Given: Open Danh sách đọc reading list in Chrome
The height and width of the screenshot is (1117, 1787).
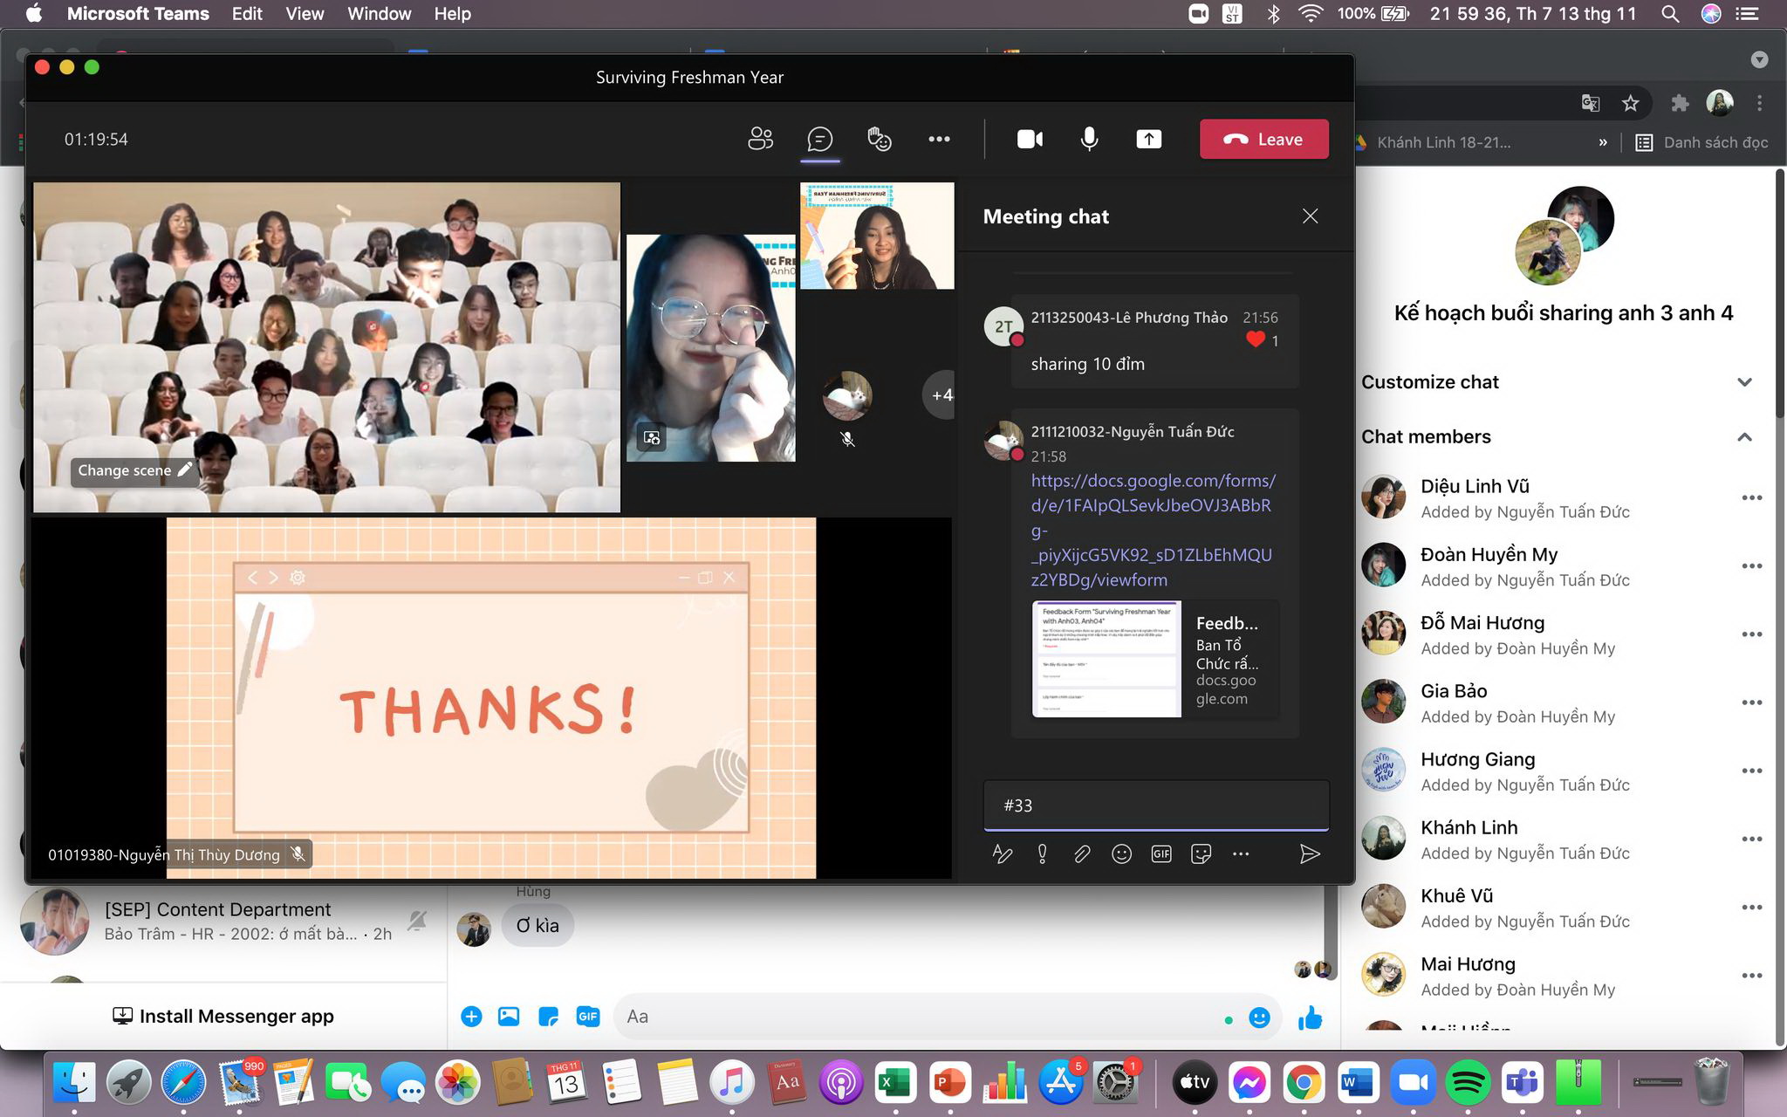Looking at the screenshot, I should pos(1701,142).
